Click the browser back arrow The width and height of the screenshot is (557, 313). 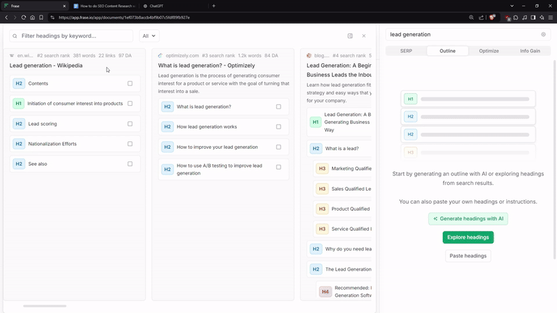6,17
